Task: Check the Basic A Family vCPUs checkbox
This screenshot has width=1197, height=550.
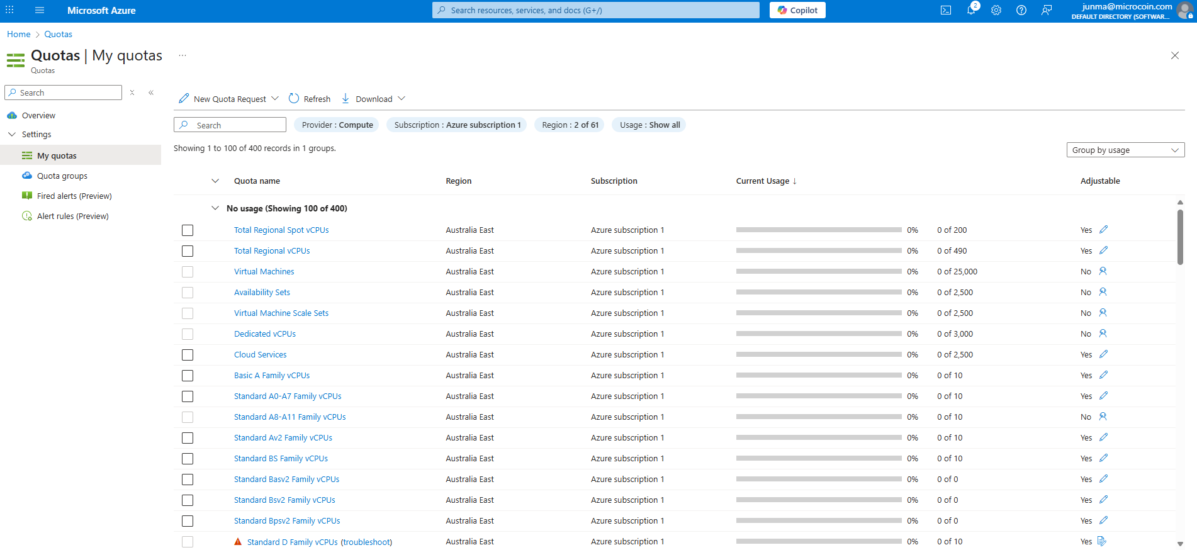Action: pos(188,376)
